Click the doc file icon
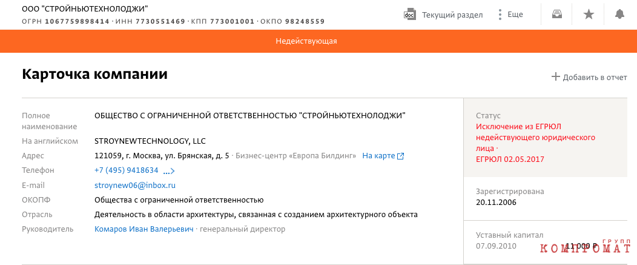This screenshot has width=637, height=265. (x=409, y=15)
